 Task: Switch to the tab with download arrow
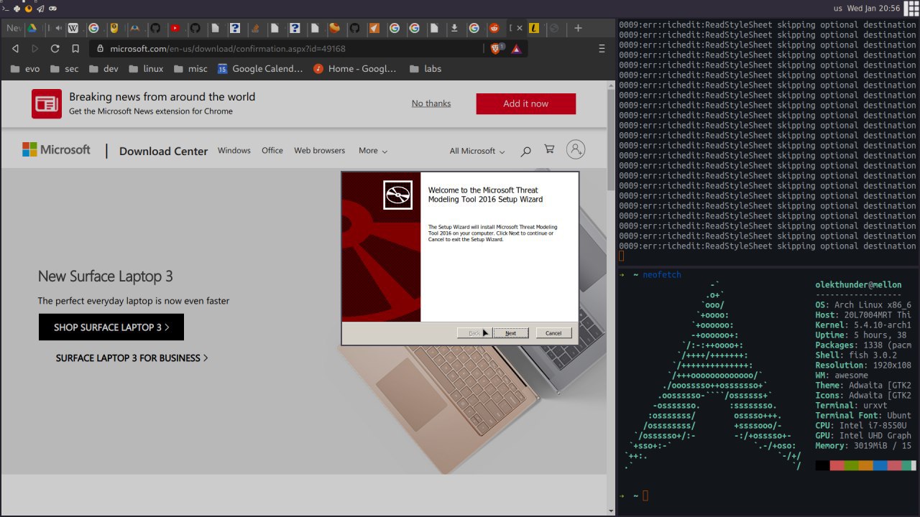(454, 28)
